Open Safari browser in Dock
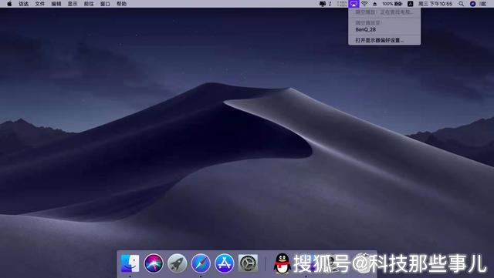 (x=201, y=263)
